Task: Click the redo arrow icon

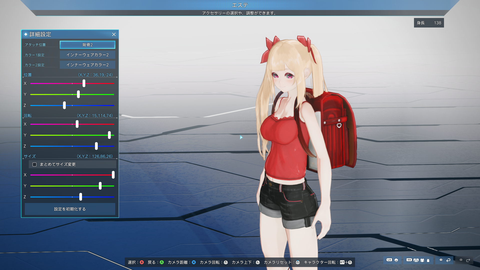Action: click(x=468, y=260)
